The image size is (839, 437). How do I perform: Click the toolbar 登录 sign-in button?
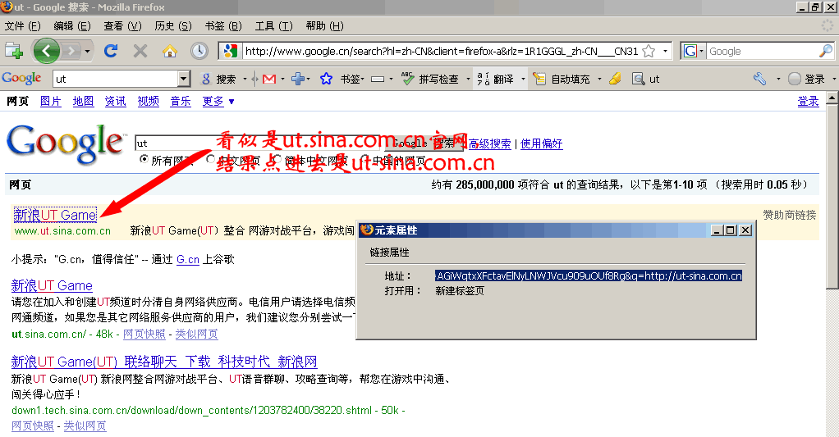807,79
